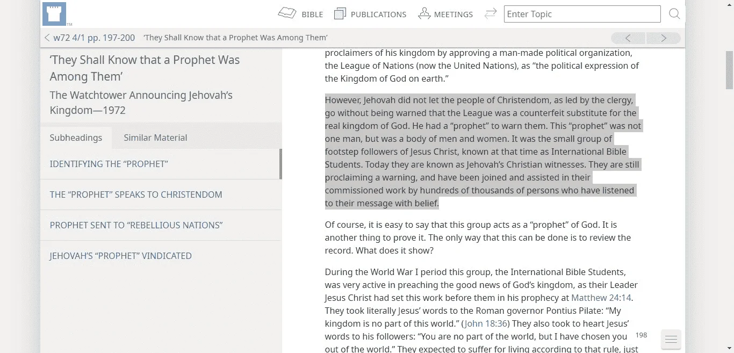Click the Watchtower library logo
The height and width of the screenshot is (353, 734).
click(54, 15)
